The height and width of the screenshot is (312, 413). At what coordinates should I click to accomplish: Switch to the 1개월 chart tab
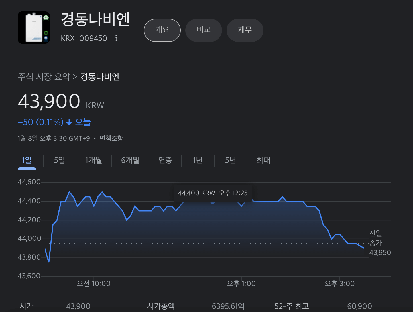(94, 160)
